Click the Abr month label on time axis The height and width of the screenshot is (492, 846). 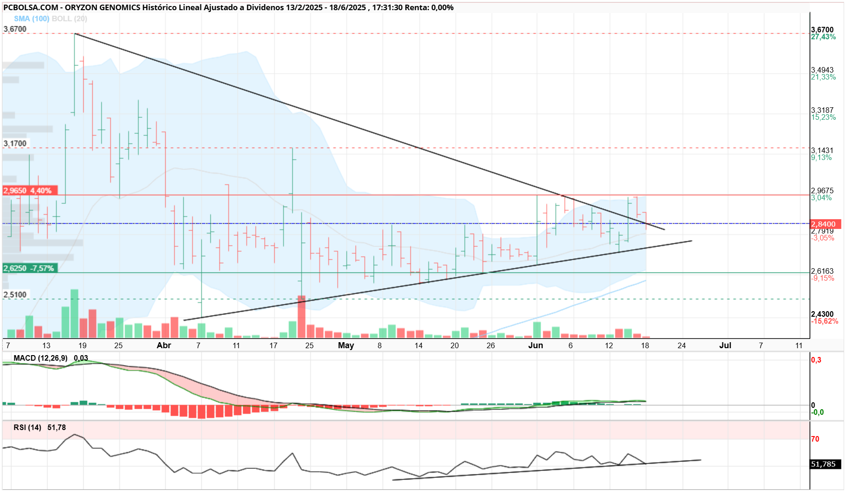(164, 345)
